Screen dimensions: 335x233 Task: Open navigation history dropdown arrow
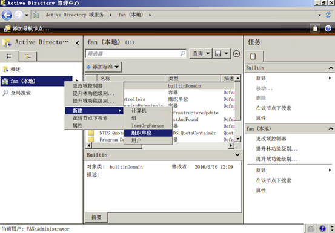click(27, 15)
